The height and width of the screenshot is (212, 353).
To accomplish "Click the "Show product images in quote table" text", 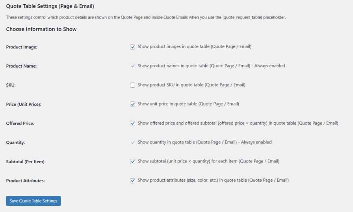I will pos(194,47).
